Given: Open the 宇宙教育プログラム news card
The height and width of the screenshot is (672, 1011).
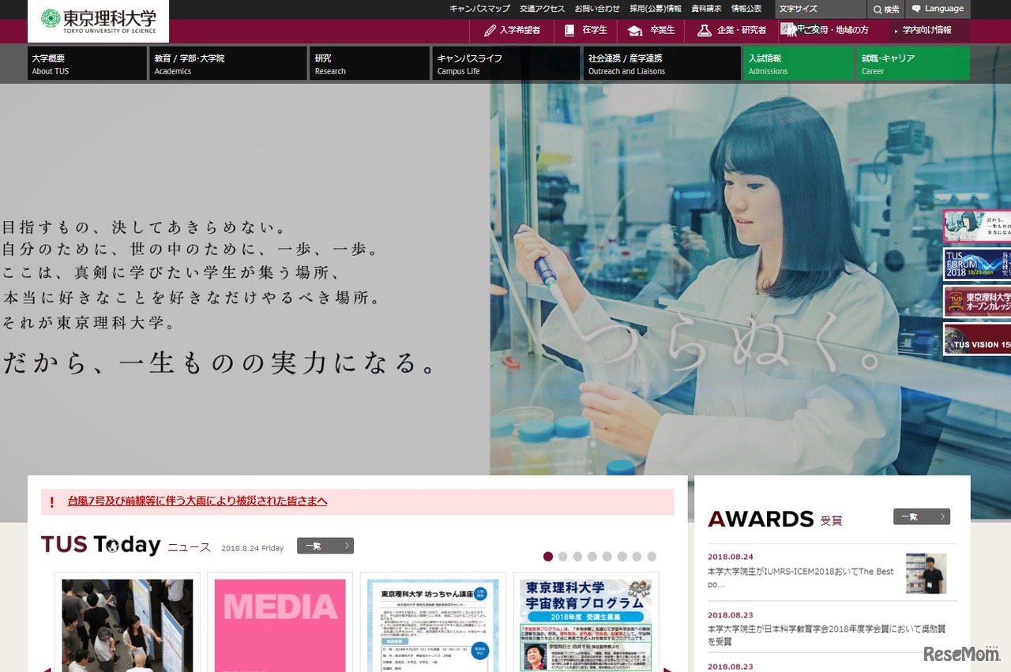Looking at the screenshot, I should pos(586,622).
